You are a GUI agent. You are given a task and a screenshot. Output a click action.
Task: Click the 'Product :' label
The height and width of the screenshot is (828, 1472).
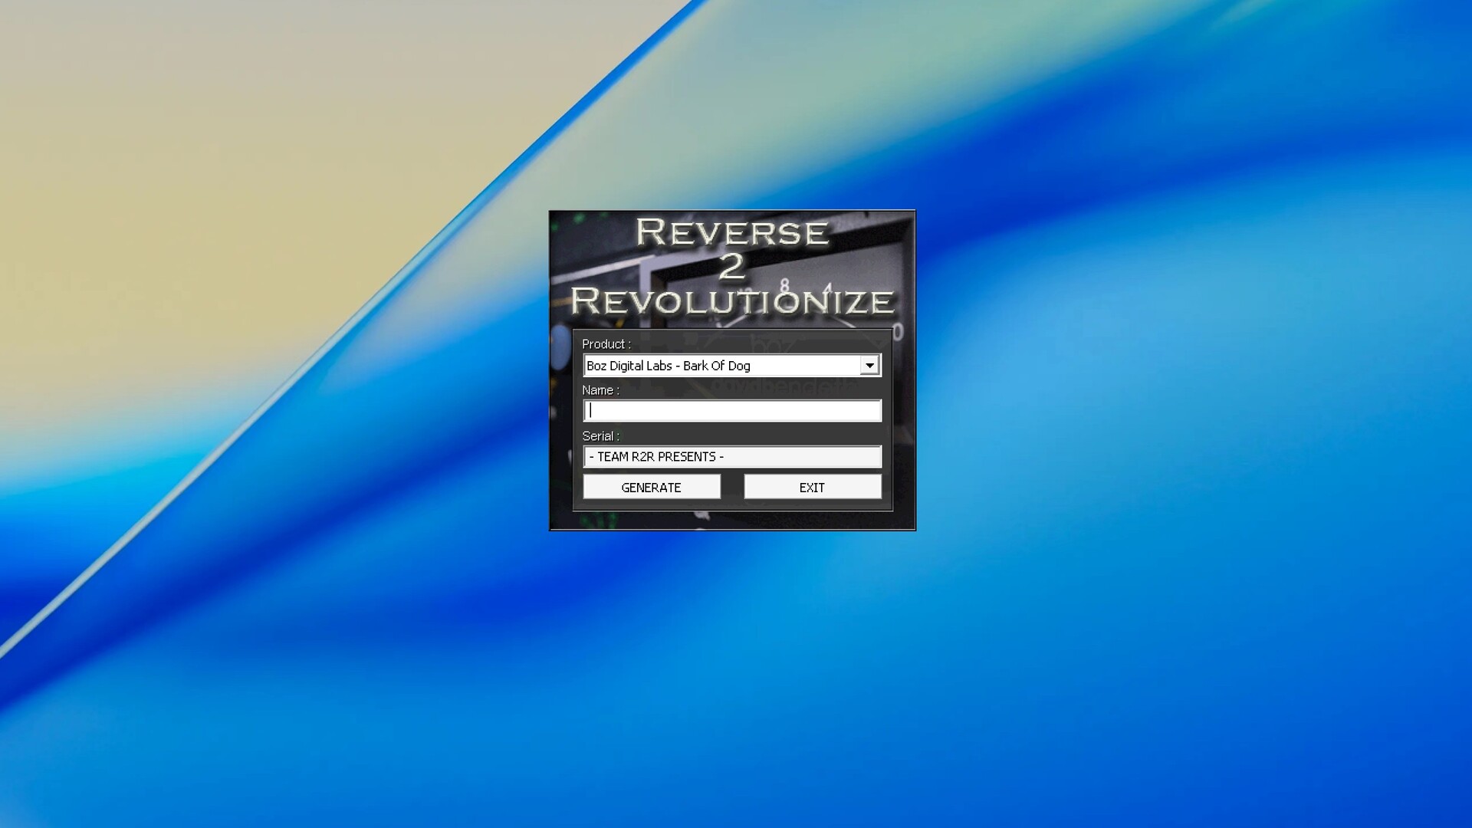point(606,344)
